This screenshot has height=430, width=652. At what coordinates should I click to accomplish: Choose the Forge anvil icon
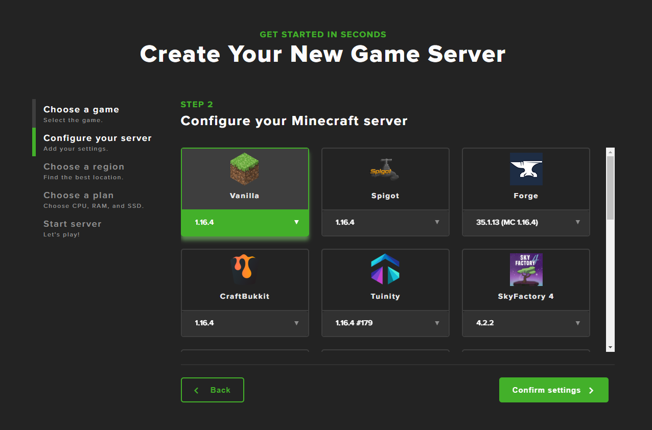526,169
